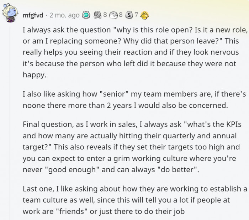This screenshot has height=220, width=249.
Task: Select the Helpful handshake award icon
Action: [98, 15]
